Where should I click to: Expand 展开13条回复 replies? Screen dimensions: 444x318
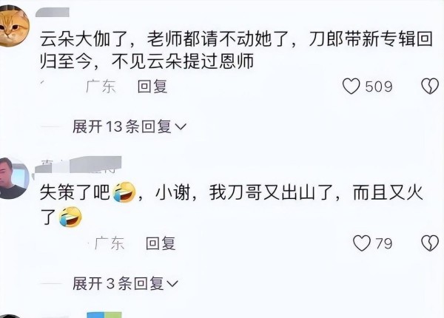[129, 126]
